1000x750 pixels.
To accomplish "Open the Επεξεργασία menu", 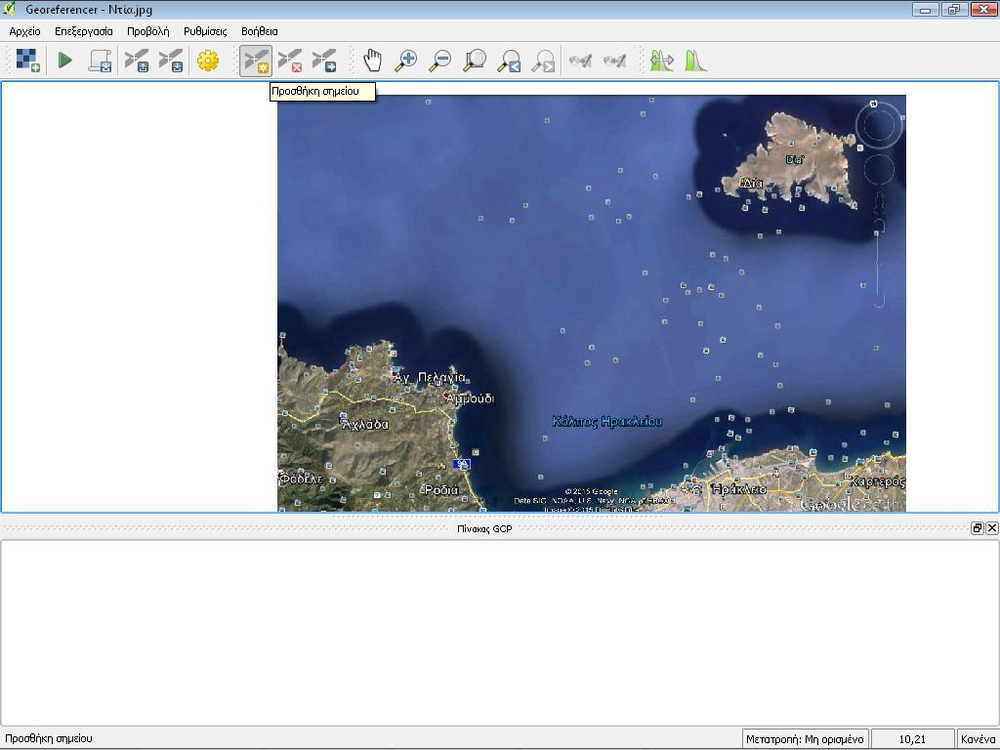I will point(84,31).
